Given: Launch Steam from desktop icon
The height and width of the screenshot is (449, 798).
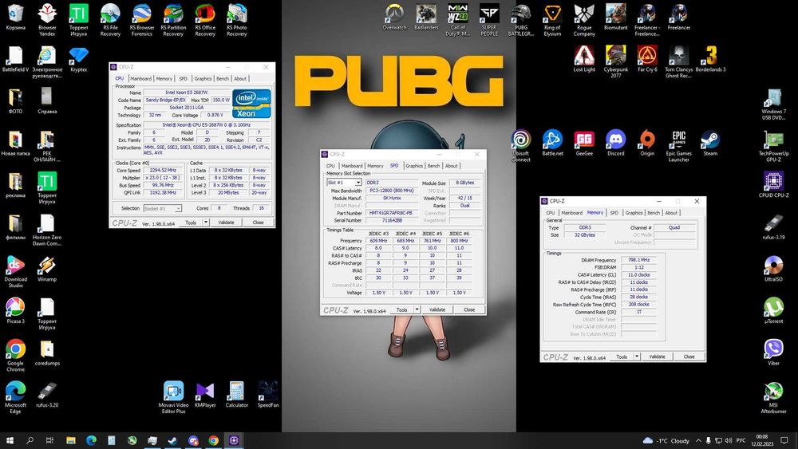Looking at the screenshot, I should pos(710,143).
